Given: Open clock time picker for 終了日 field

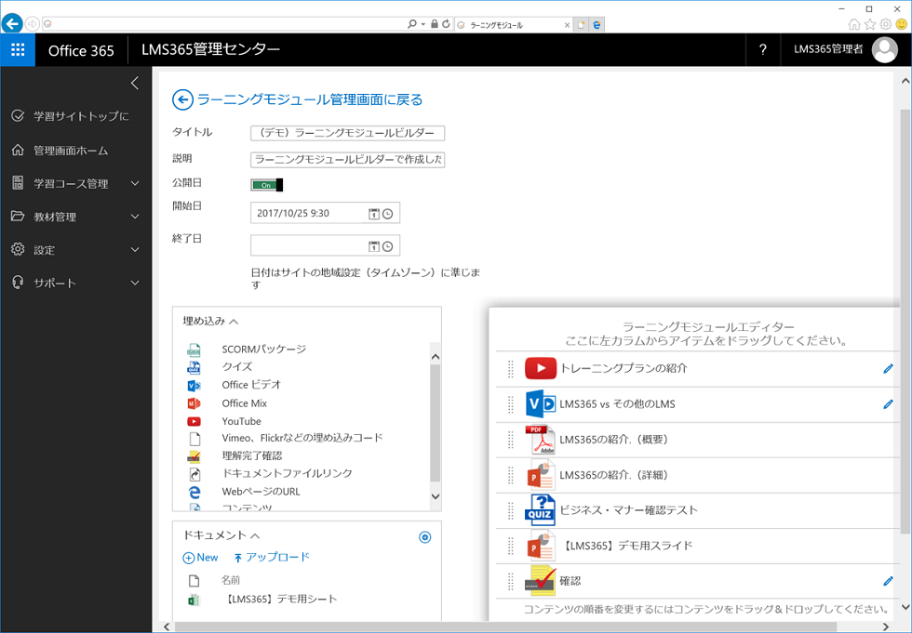Looking at the screenshot, I should 388,246.
